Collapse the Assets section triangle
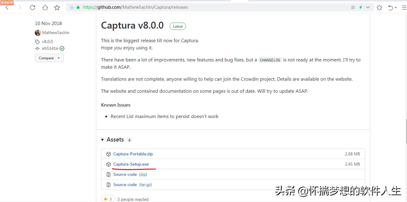The image size is (407, 202). click(x=103, y=140)
